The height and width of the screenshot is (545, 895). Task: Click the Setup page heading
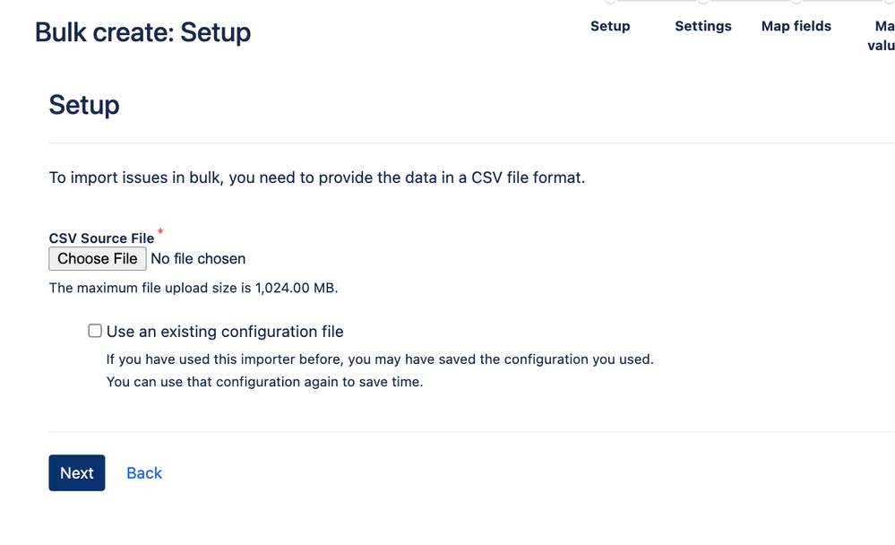coord(83,105)
